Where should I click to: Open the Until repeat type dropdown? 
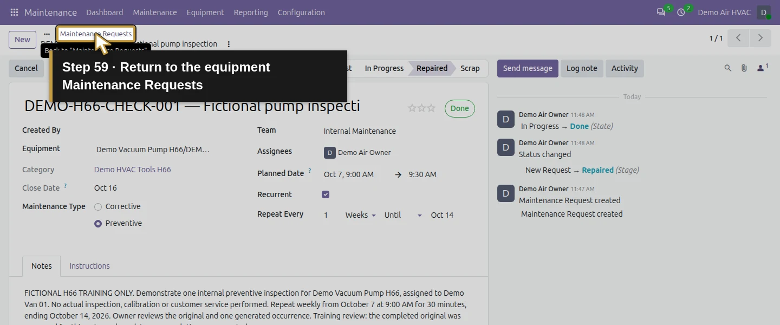pos(403,215)
